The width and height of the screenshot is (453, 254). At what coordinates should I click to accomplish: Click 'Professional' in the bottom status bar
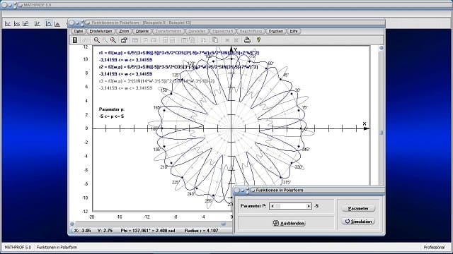(434, 248)
